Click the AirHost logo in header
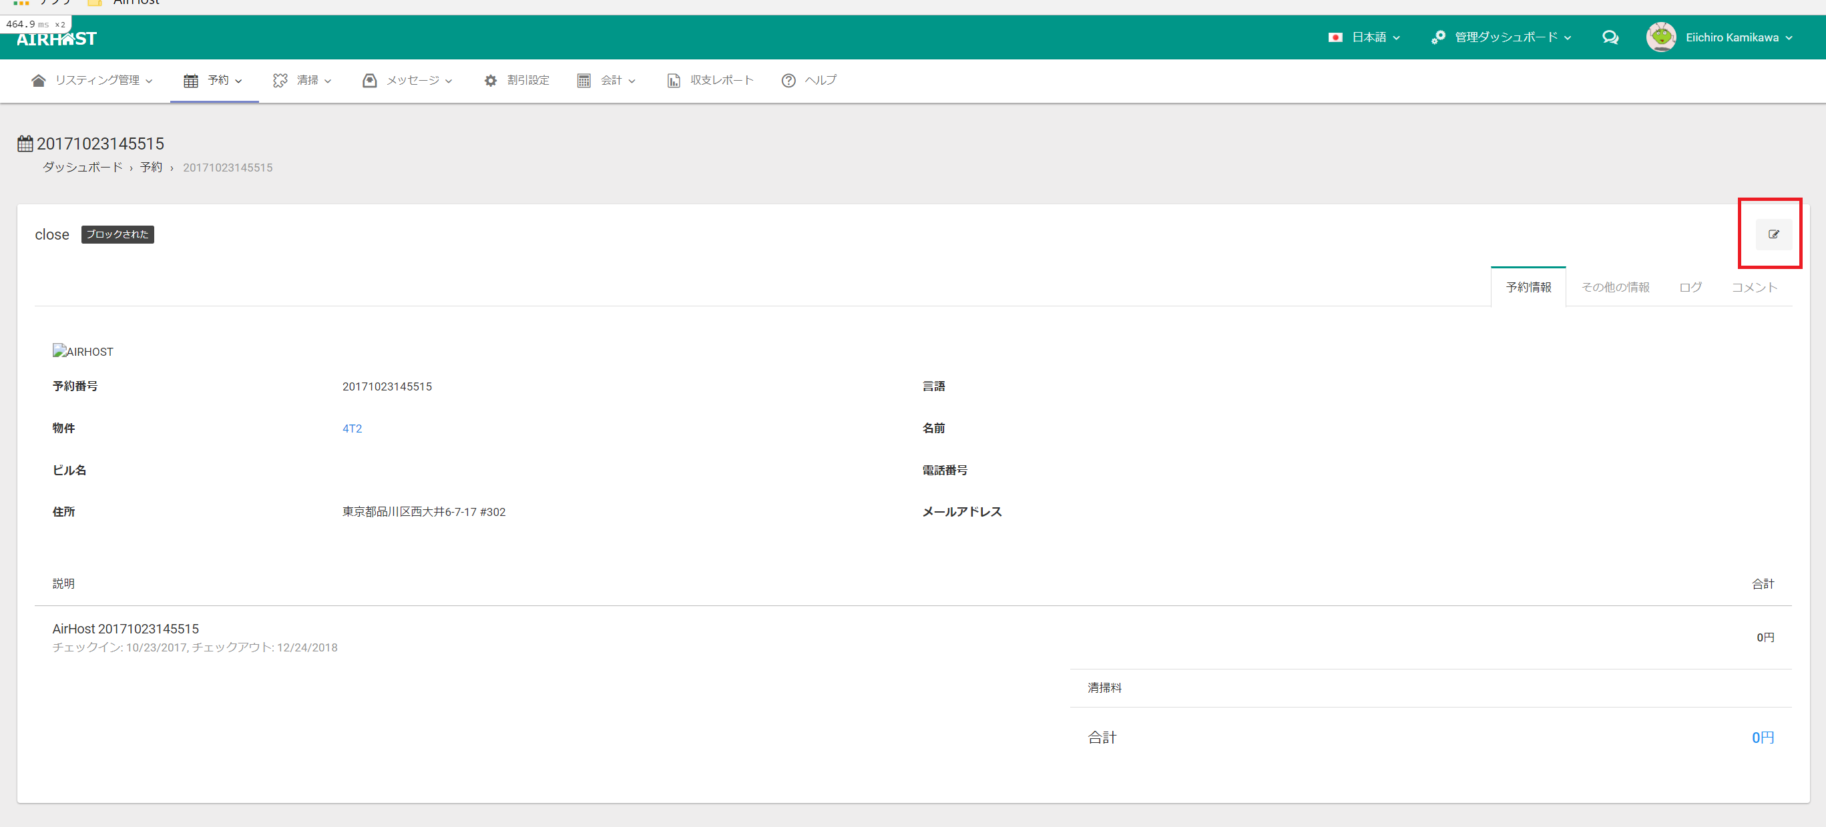 coord(57,39)
